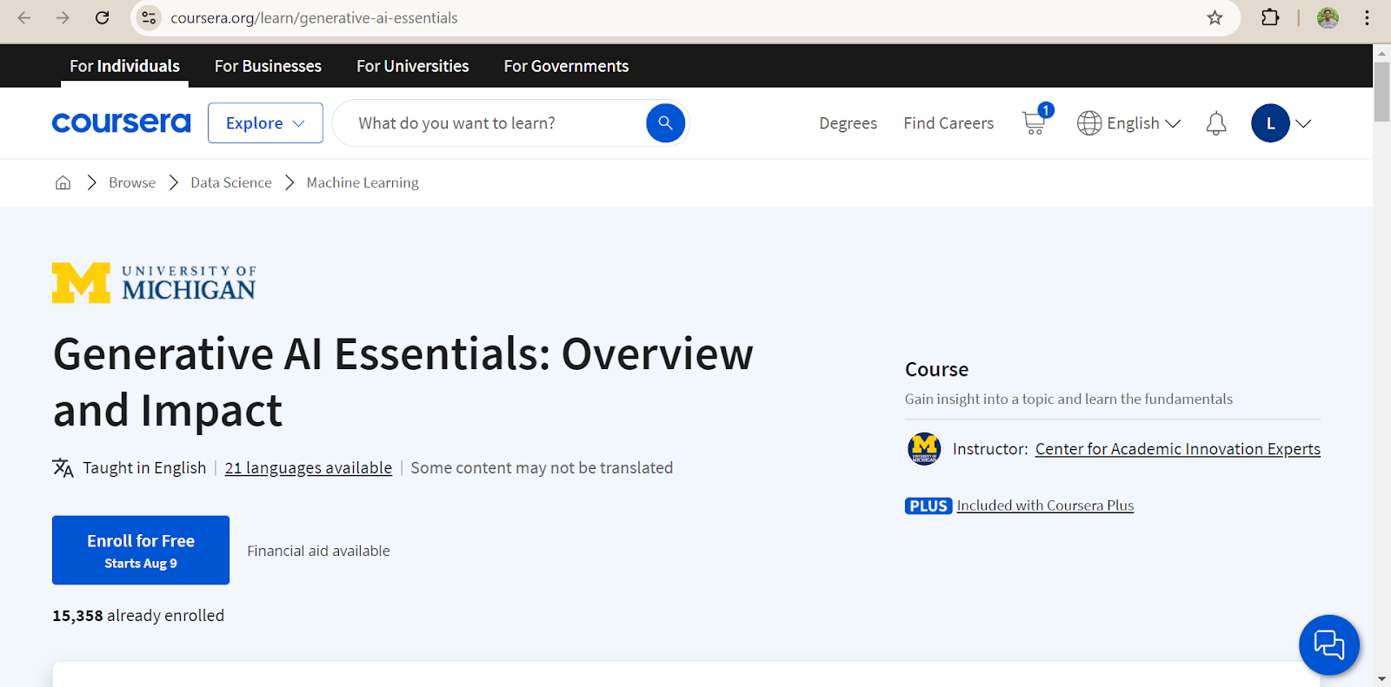
Task: Reload the page with refresh icon
Action: point(102,17)
